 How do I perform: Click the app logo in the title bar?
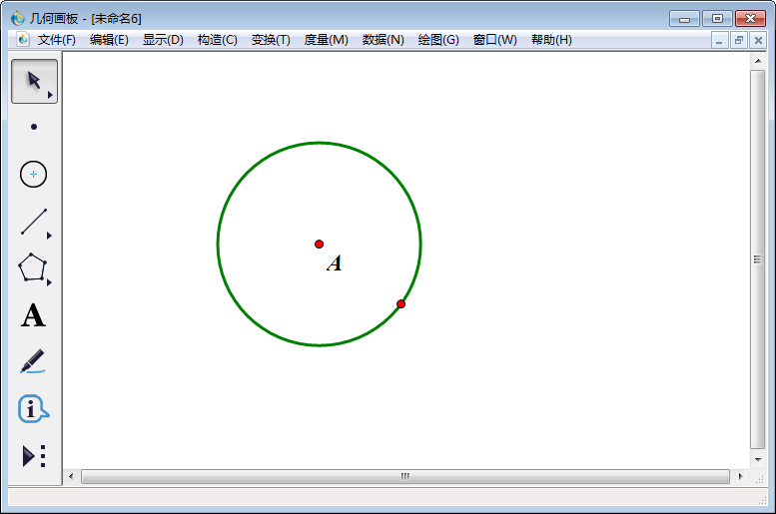(18, 18)
